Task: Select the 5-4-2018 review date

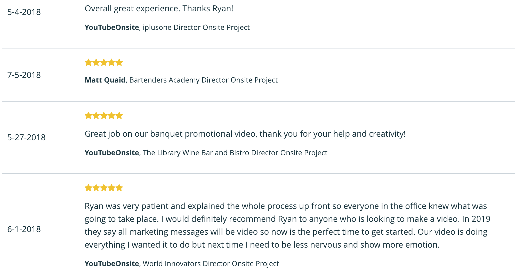Action: 24,12
